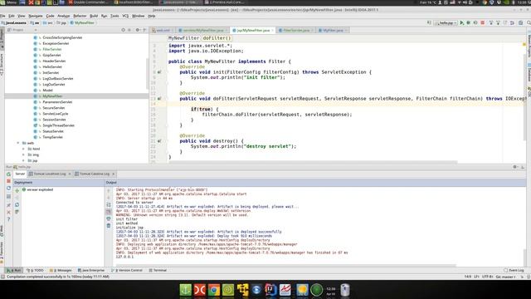The width and height of the screenshot is (531, 299).
Task: Open the Build menu
Action: pos(94,16)
